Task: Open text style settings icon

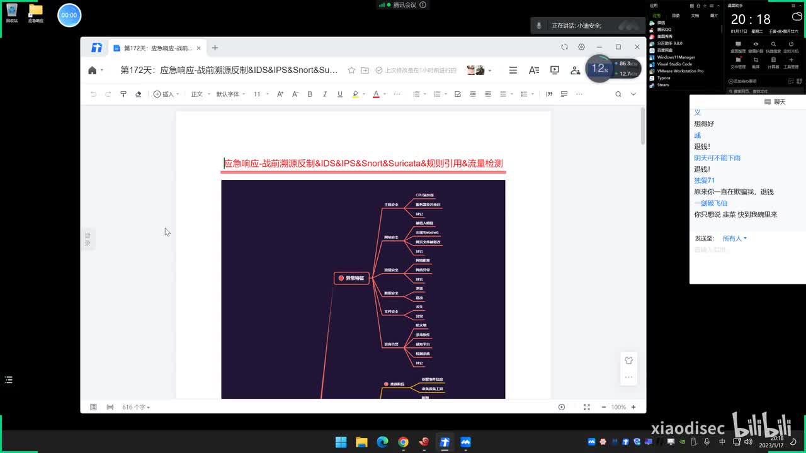Action: click(x=534, y=70)
